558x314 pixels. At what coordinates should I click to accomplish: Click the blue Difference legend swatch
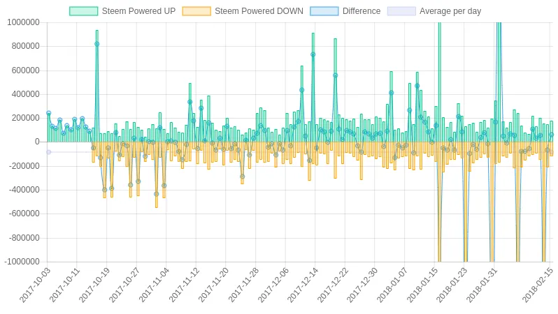[324, 11]
